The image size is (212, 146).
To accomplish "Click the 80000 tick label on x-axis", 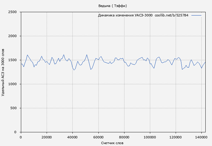I will click(124, 137).
